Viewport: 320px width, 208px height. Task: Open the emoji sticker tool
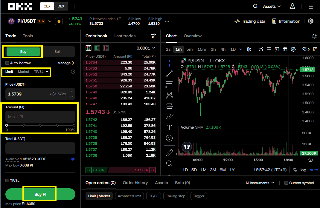[169, 138]
